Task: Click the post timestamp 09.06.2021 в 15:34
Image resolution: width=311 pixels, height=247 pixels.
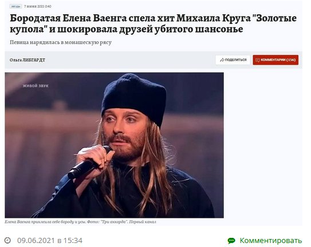Action: click(50, 241)
